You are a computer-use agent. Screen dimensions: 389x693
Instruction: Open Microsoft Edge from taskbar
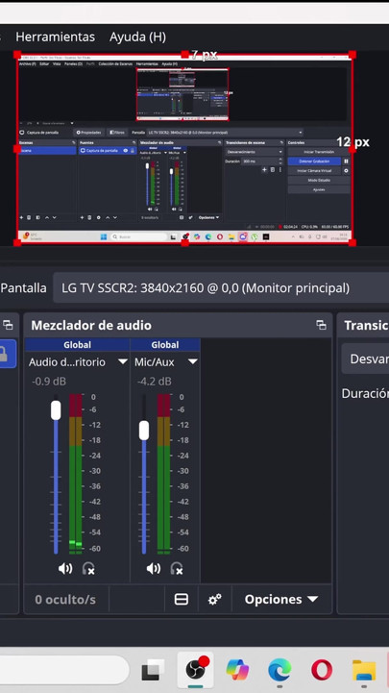pos(280,671)
